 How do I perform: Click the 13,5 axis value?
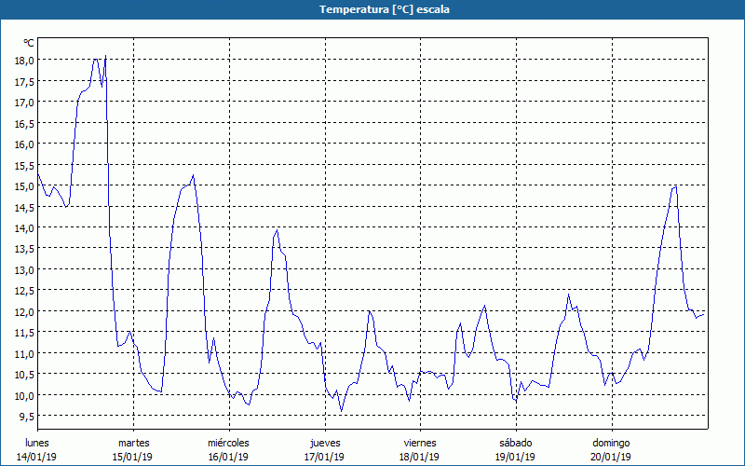point(26,249)
